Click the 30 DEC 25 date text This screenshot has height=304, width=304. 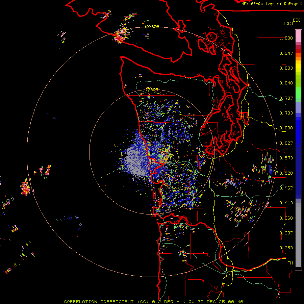(212, 302)
